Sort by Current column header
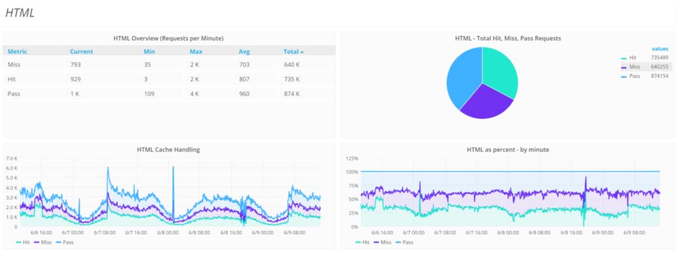 pyautogui.click(x=81, y=52)
